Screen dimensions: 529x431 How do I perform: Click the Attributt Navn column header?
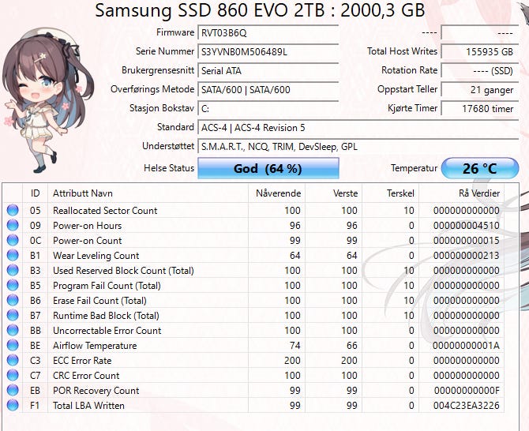(148, 193)
